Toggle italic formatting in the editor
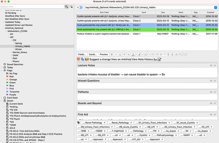 pos(116,55)
